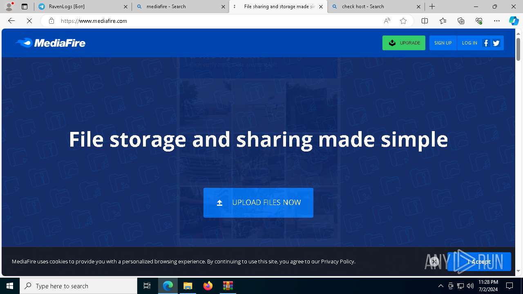Show hidden system tray icons

coord(440,286)
